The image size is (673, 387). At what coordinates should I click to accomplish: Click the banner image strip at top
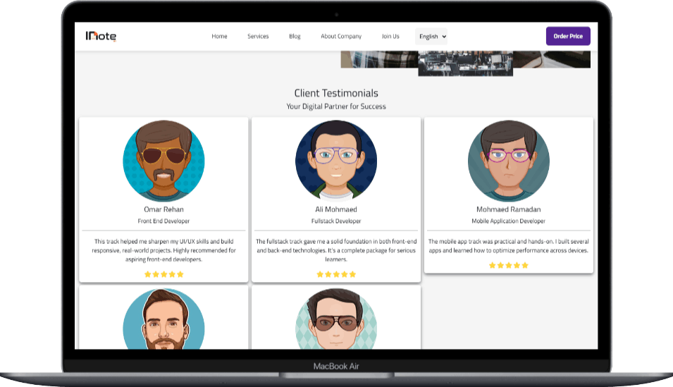[465, 60]
